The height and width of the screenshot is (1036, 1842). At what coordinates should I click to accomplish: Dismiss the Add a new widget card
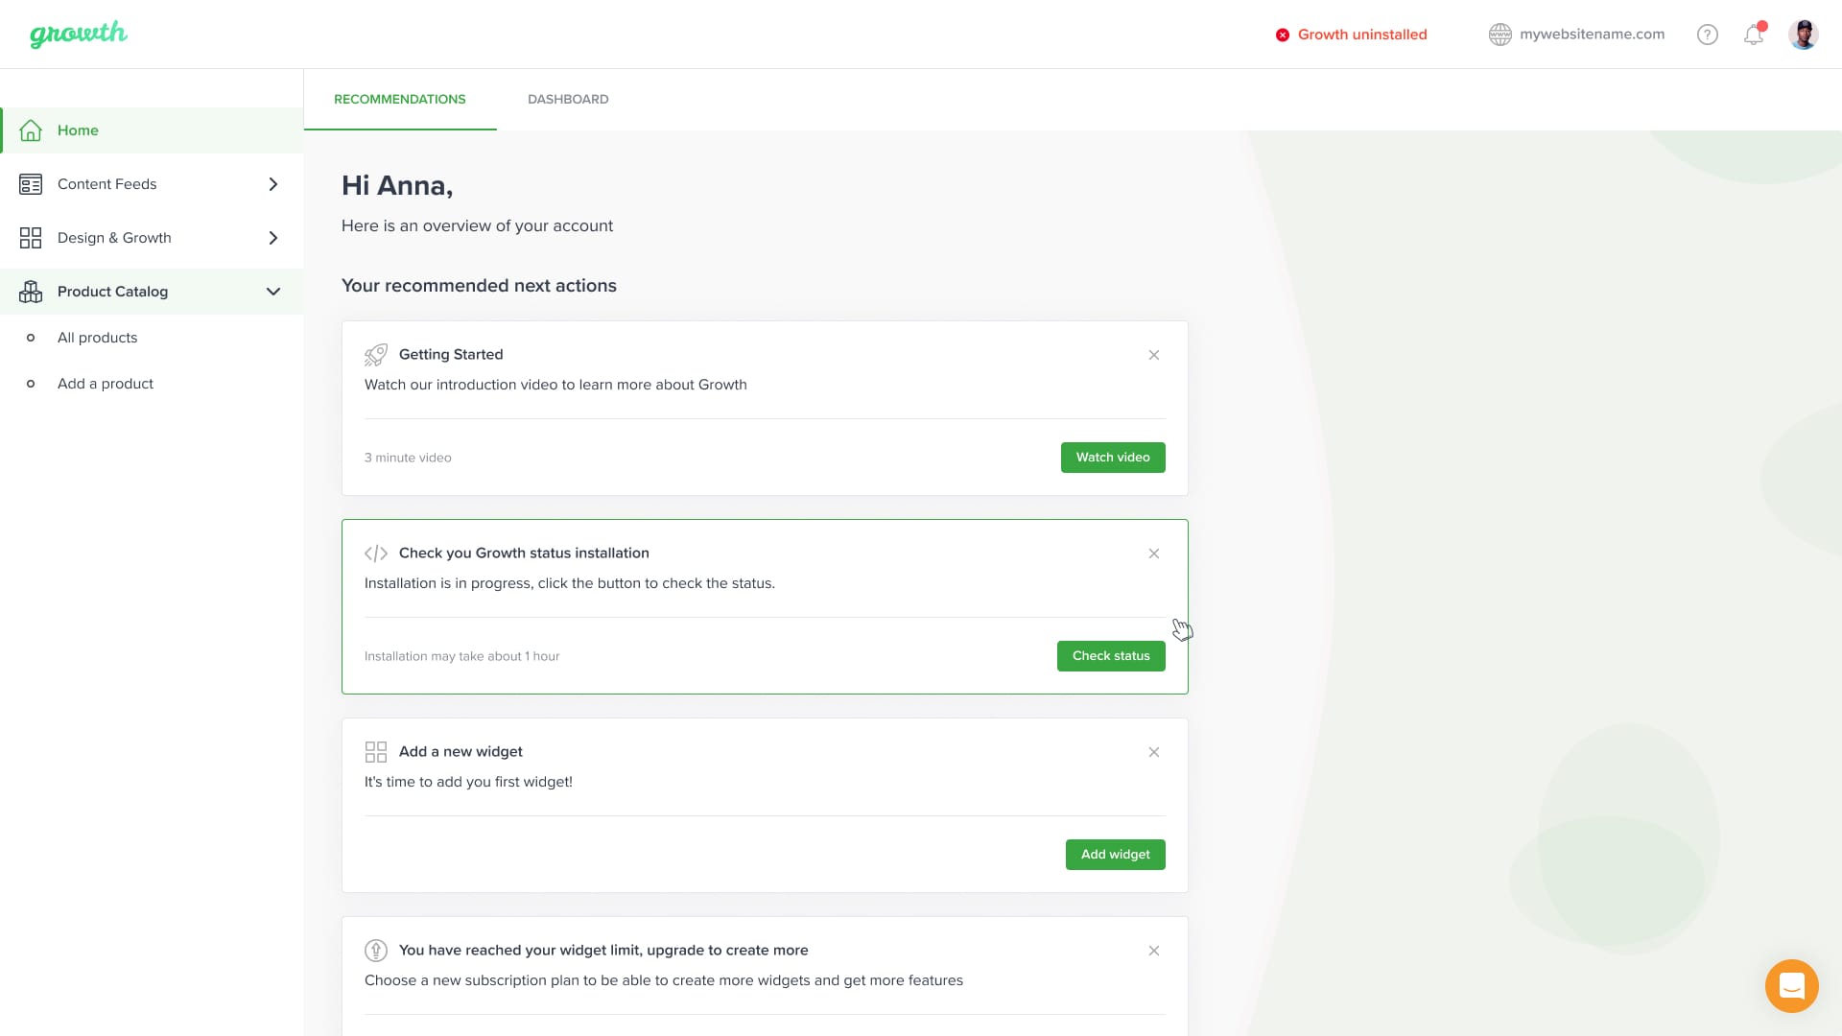1154,752
